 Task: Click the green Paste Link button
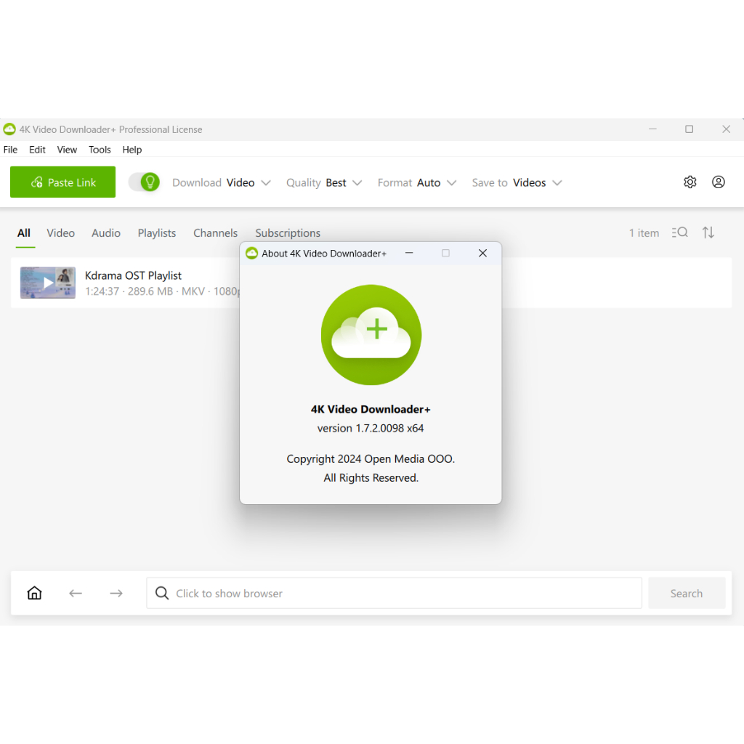[62, 182]
